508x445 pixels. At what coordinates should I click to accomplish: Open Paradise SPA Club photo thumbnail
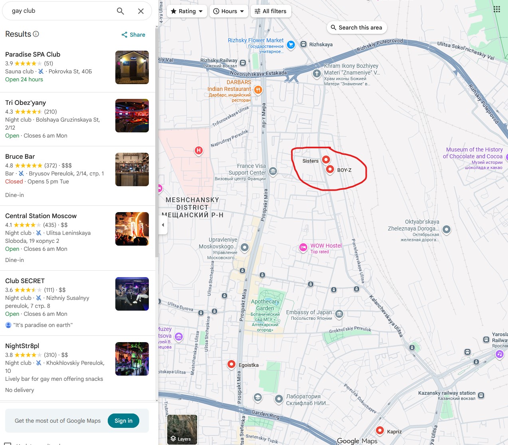coord(132,67)
